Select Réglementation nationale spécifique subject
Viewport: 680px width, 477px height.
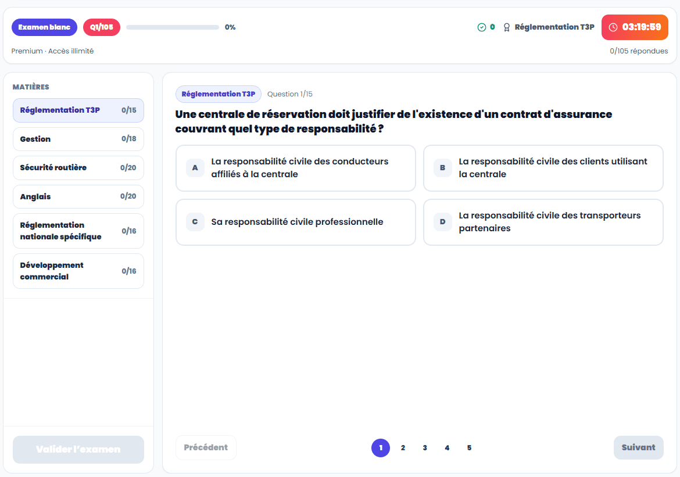point(78,231)
